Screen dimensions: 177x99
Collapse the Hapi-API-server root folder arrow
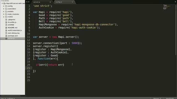pos(2,4)
